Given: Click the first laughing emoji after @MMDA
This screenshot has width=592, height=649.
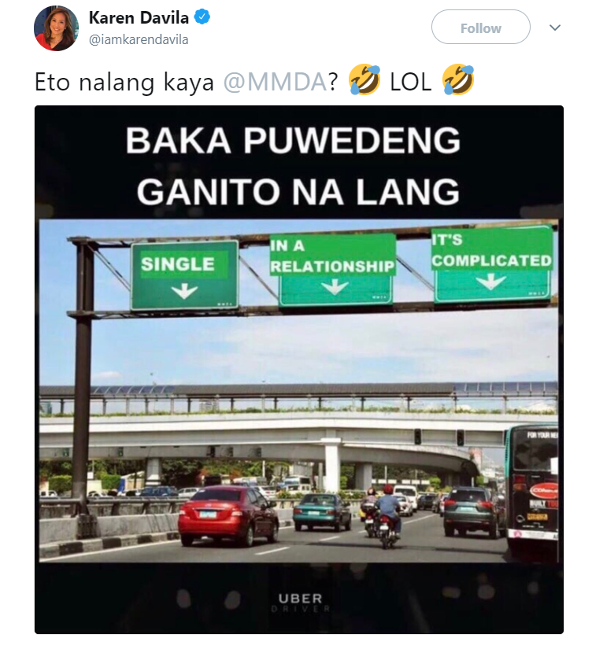Looking at the screenshot, I should click(364, 79).
